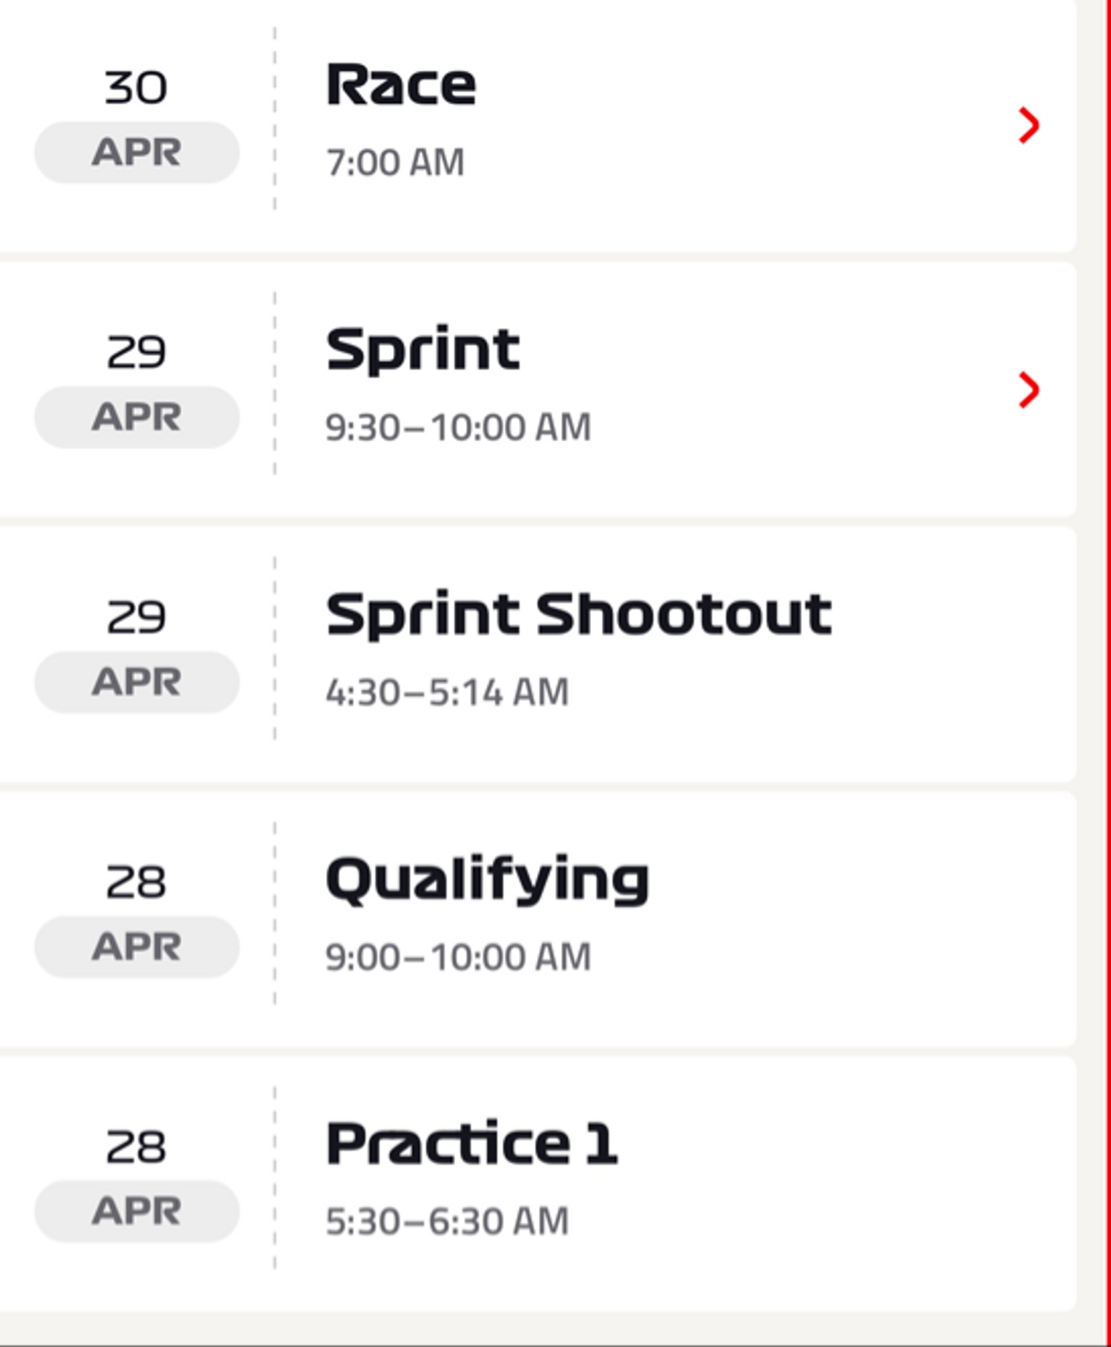Click the APR badge next to Sprint
This screenshot has height=1347, width=1111.
[137, 418]
